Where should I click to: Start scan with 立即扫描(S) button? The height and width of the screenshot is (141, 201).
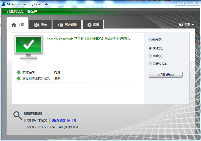[166, 75]
